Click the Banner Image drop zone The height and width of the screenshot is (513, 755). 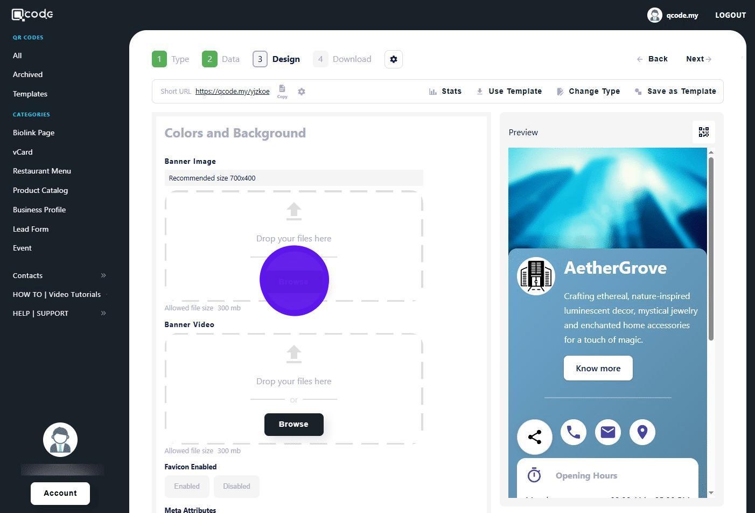point(294,246)
